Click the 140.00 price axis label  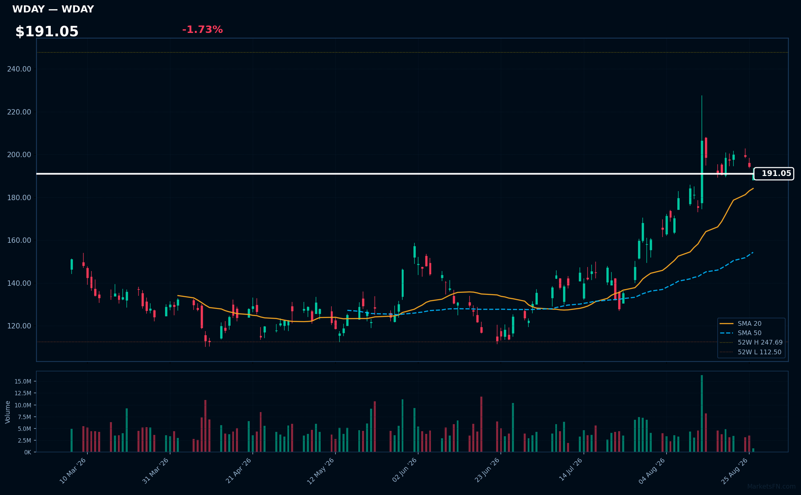(19, 283)
